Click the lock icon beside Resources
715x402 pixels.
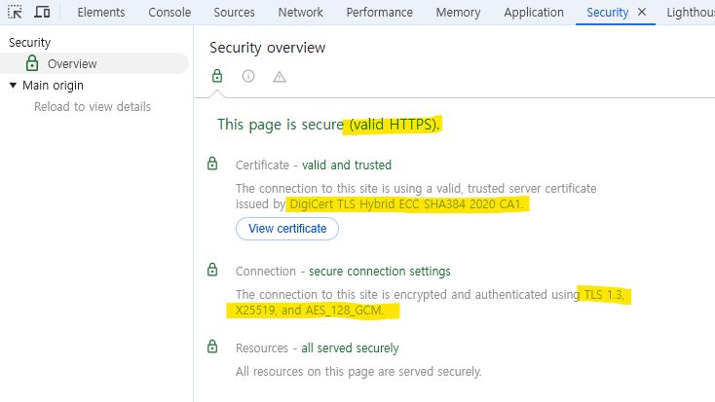click(213, 347)
